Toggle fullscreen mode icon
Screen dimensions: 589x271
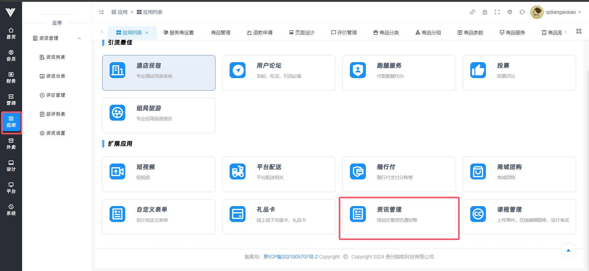point(497,12)
